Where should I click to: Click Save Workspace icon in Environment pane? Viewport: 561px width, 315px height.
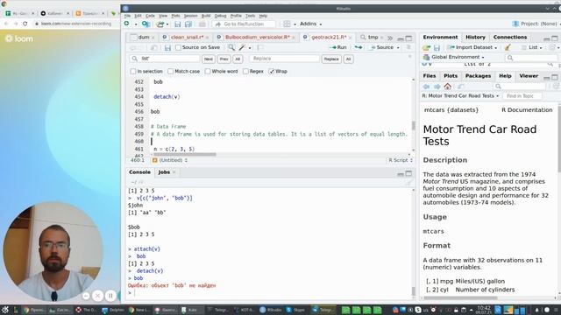coord(437,47)
